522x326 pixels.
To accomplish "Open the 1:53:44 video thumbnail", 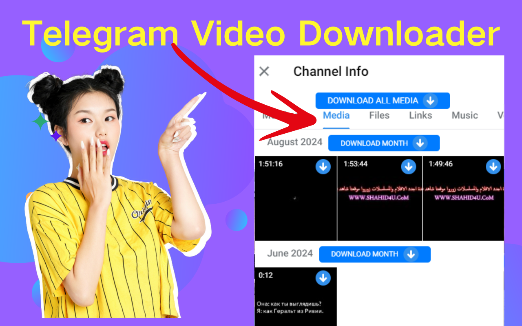I will (380, 198).
